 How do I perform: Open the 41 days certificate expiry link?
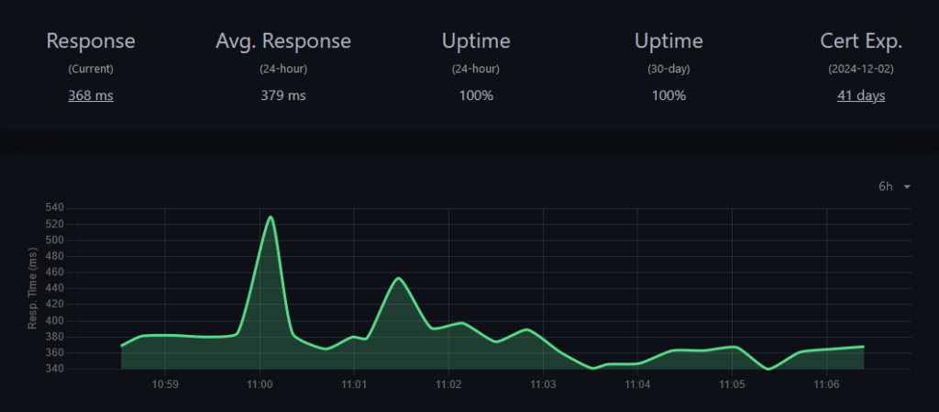[860, 95]
